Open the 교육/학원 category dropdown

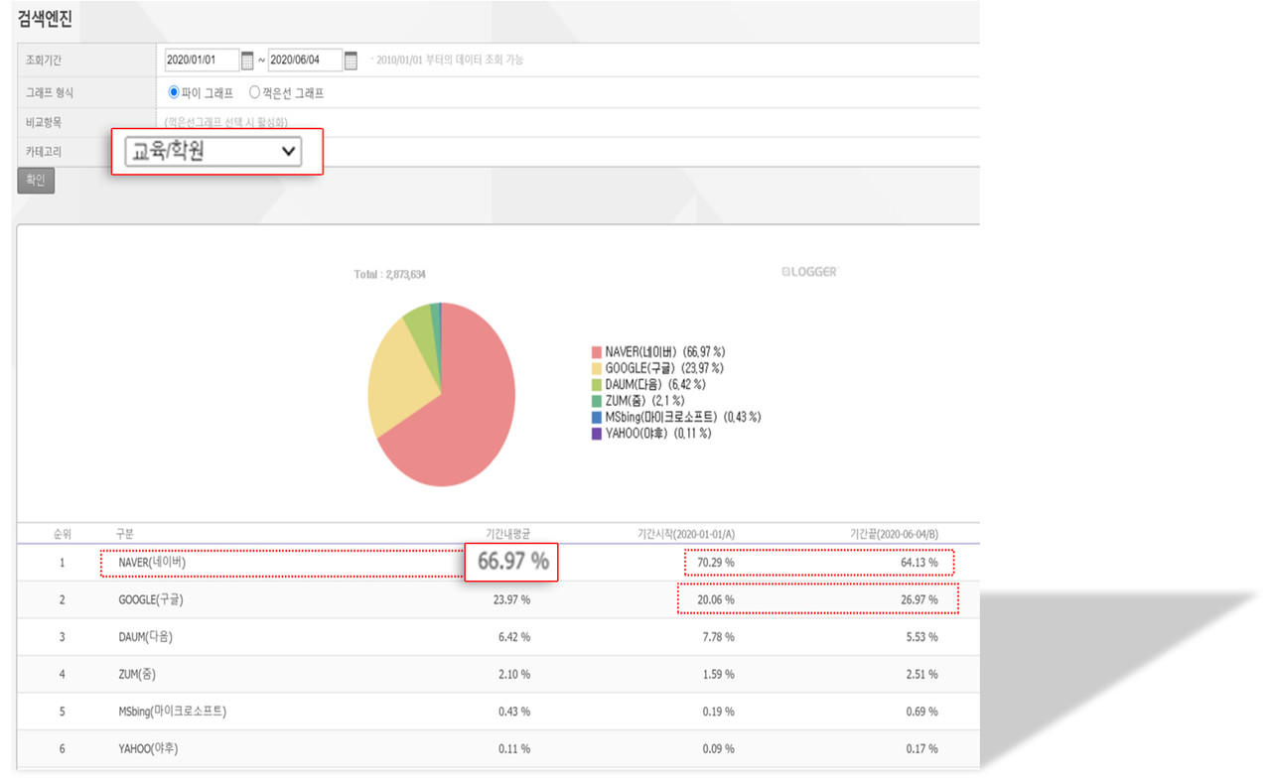(213, 152)
